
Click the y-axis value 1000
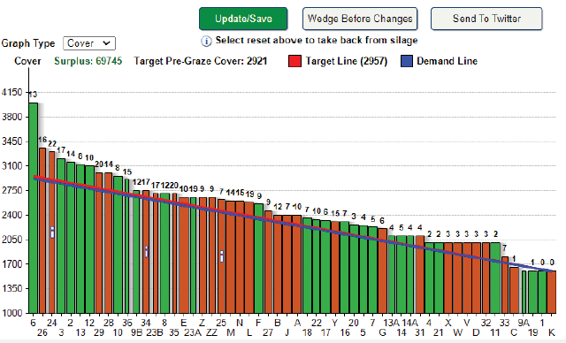[12, 313]
